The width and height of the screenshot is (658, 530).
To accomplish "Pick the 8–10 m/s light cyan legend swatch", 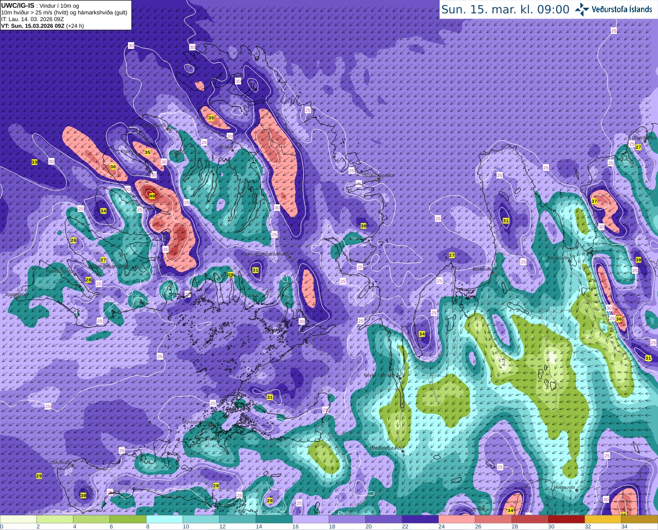I will point(164,519).
